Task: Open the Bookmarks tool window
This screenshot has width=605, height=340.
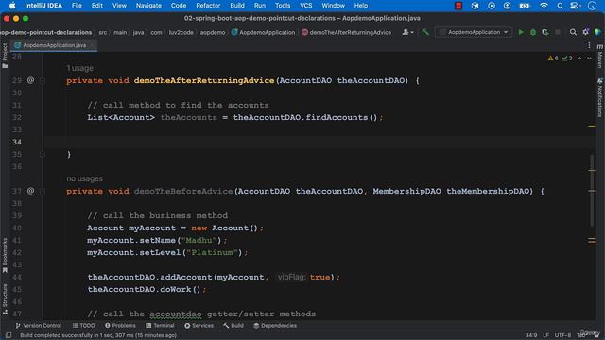Action: 5,255
